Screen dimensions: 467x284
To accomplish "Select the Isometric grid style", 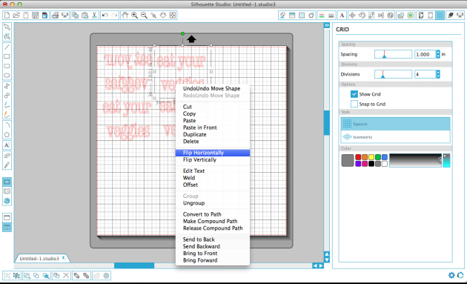I will point(396,137).
